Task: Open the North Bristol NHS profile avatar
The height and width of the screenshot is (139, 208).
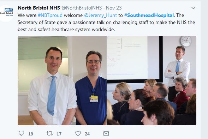Action: (6, 13)
